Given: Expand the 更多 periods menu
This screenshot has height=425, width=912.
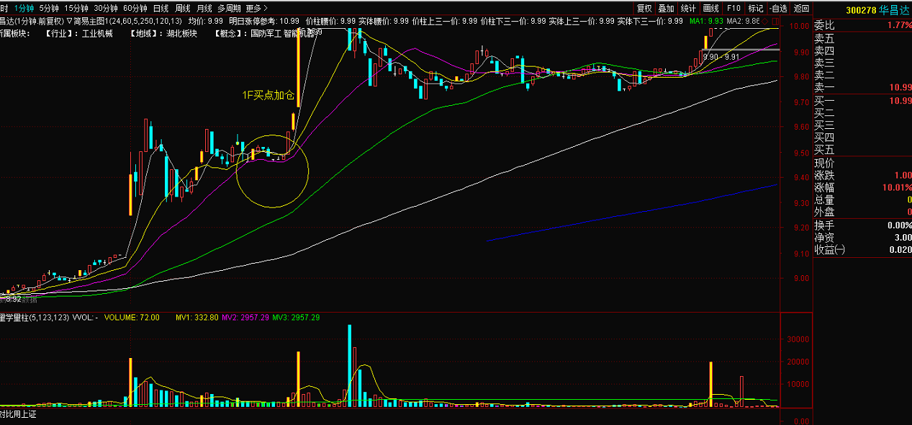Looking at the screenshot, I should [256, 9].
